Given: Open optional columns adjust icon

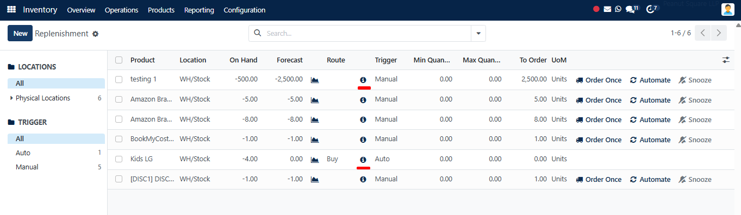Looking at the screenshot, I should (x=726, y=60).
